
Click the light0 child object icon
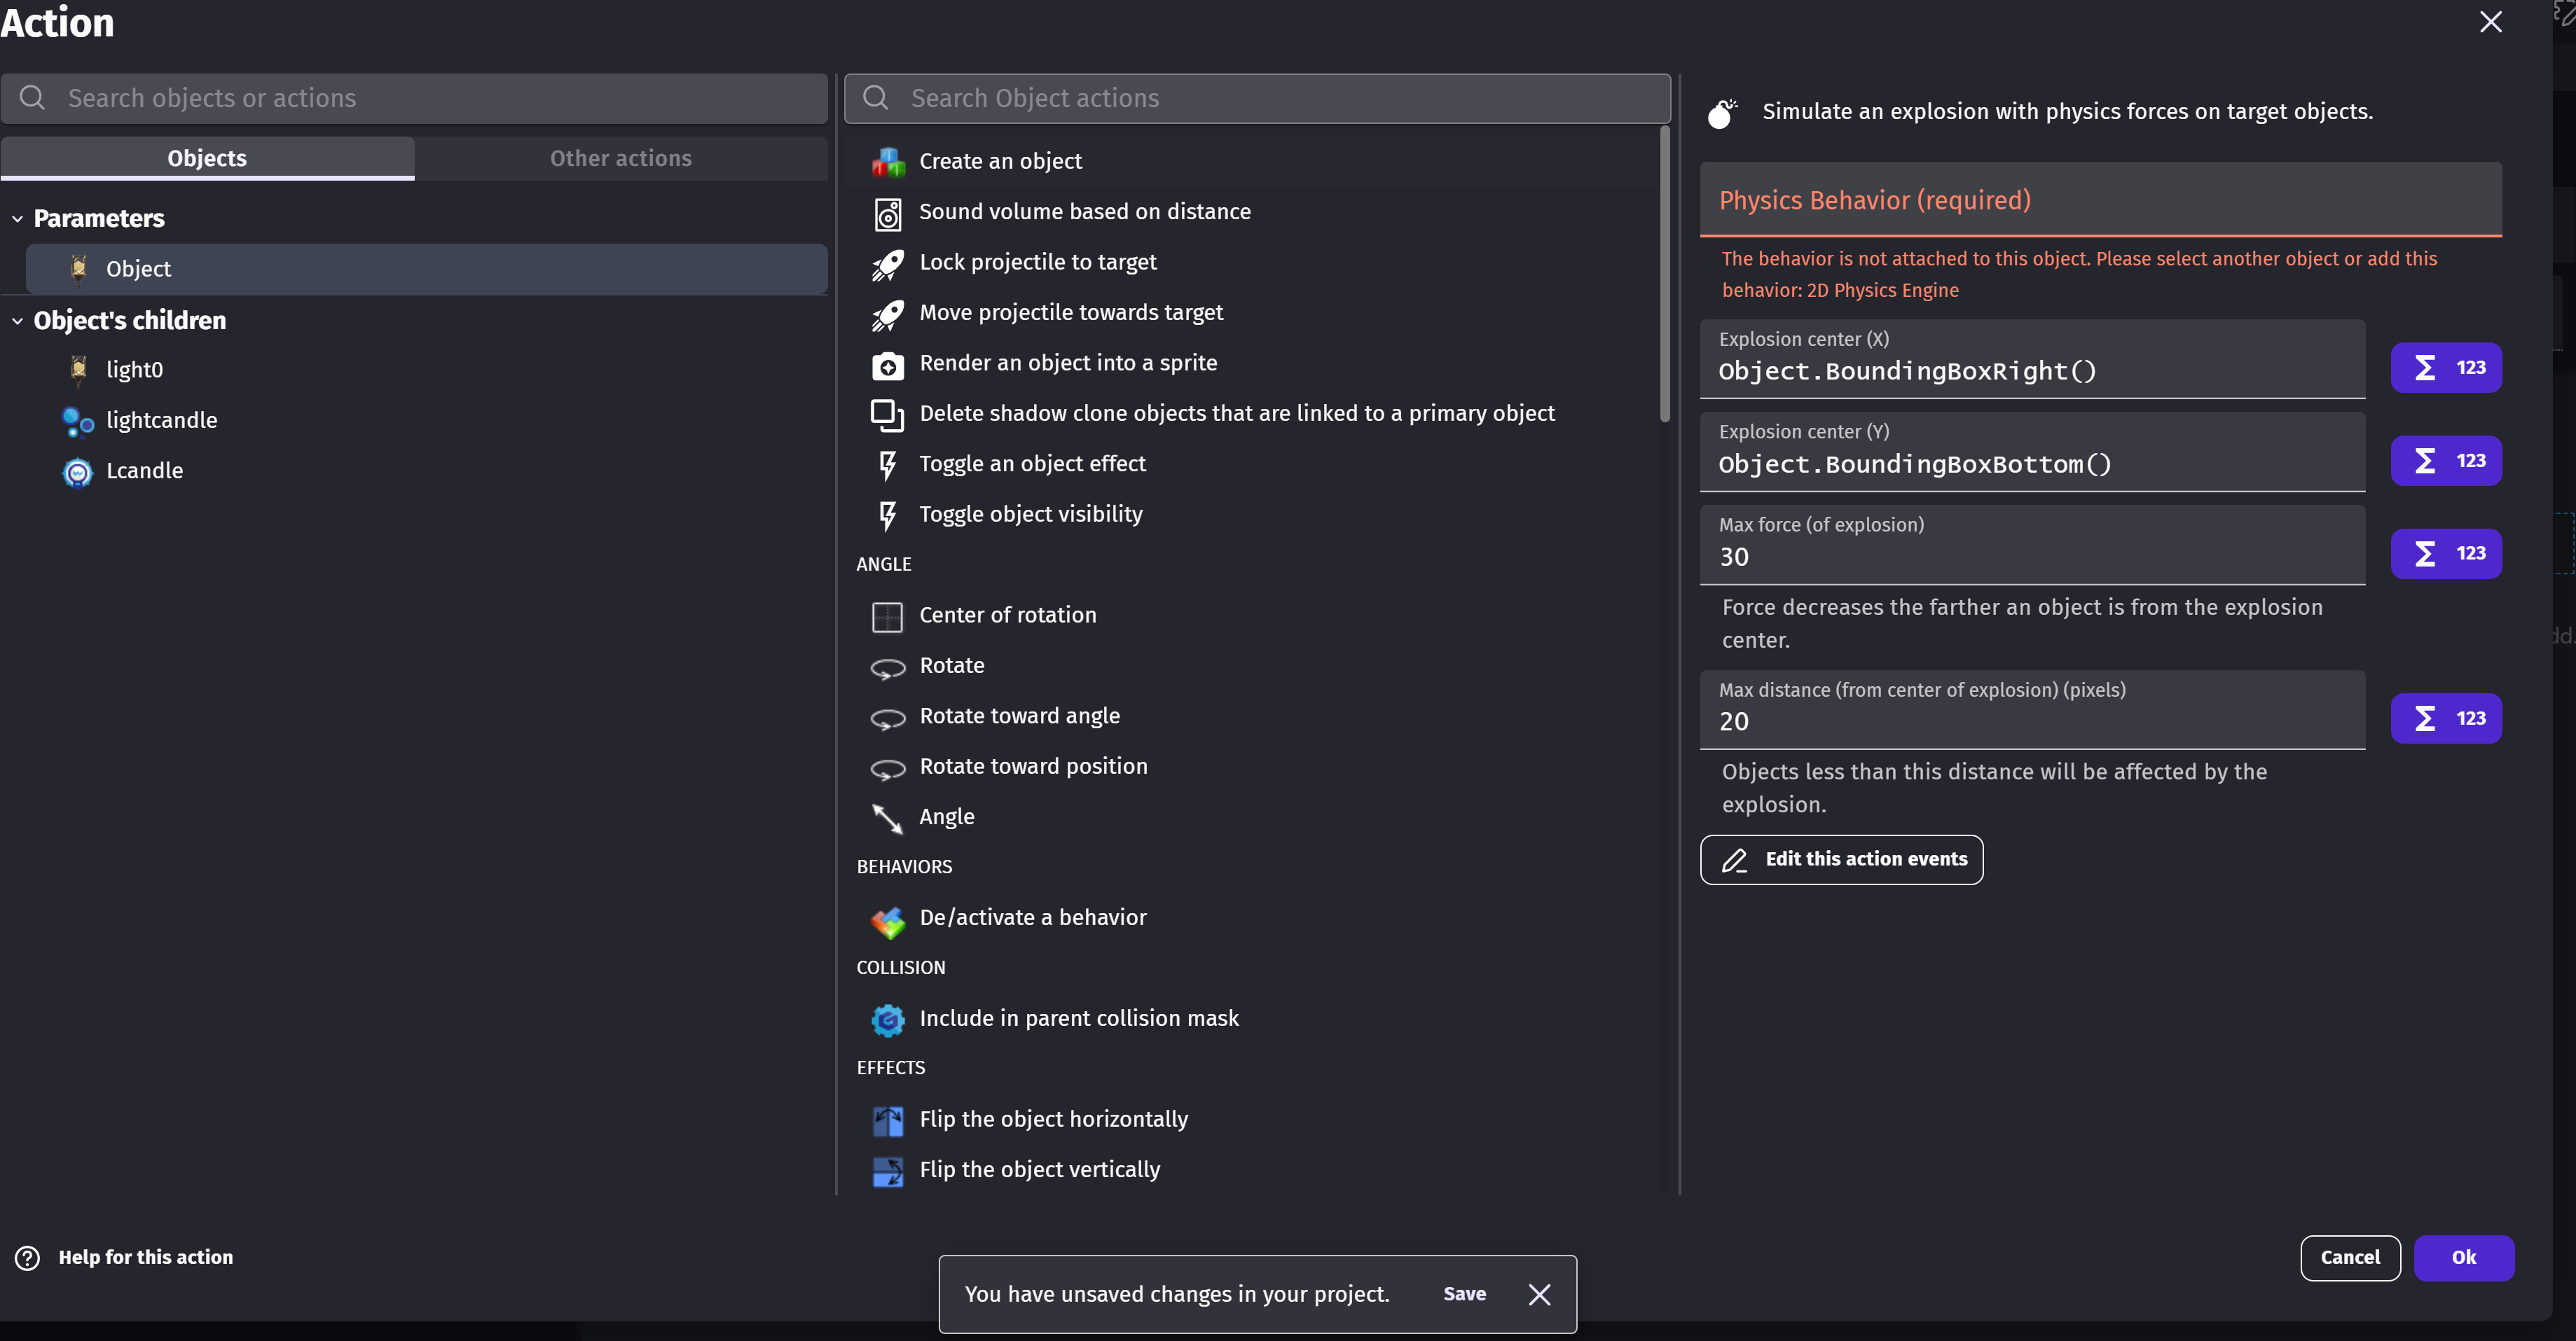(x=78, y=370)
